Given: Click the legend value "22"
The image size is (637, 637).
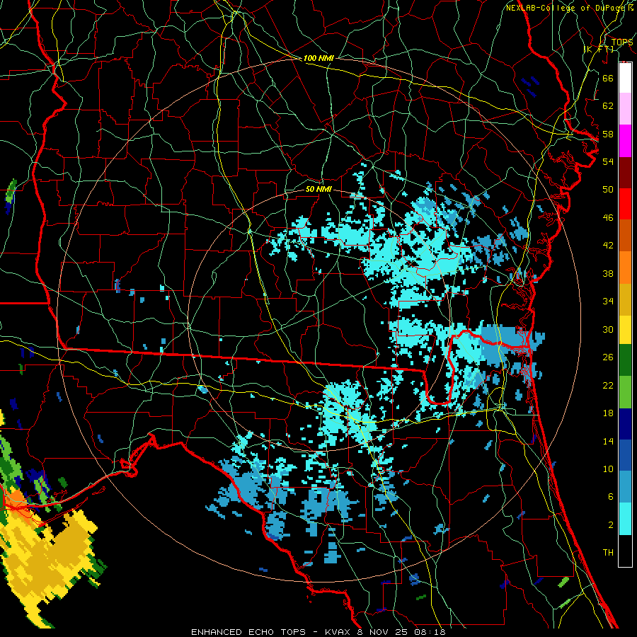Looking at the screenshot, I should [608, 386].
